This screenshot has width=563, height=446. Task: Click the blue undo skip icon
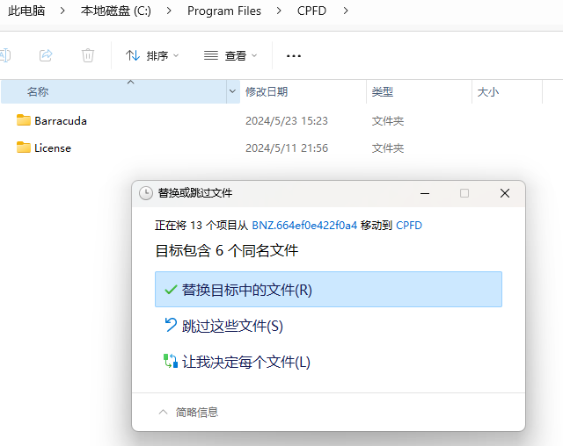(x=171, y=326)
